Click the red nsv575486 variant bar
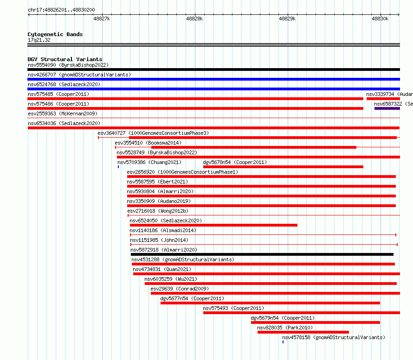The width and height of the screenshot is (413, 360). click(x=195, y=108)
